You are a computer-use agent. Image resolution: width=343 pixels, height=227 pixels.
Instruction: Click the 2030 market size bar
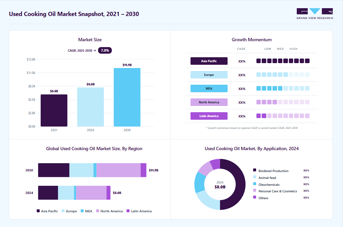127,97
